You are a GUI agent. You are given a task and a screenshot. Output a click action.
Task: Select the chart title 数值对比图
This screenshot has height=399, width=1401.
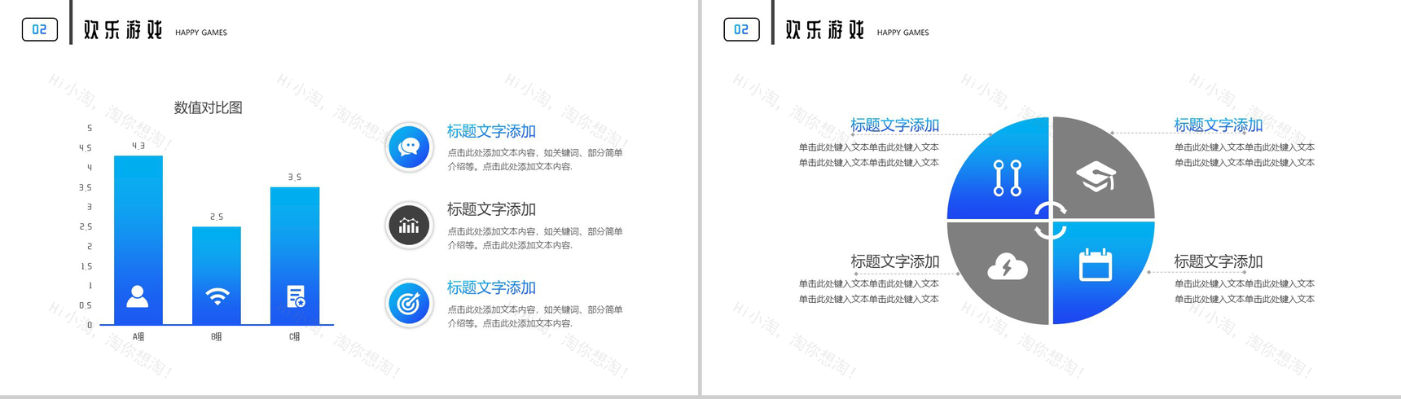(x=208, y=107)
